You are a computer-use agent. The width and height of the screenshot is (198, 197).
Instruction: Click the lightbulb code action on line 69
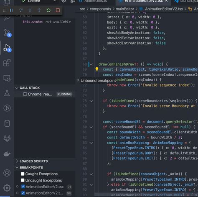tap(97, 69)
